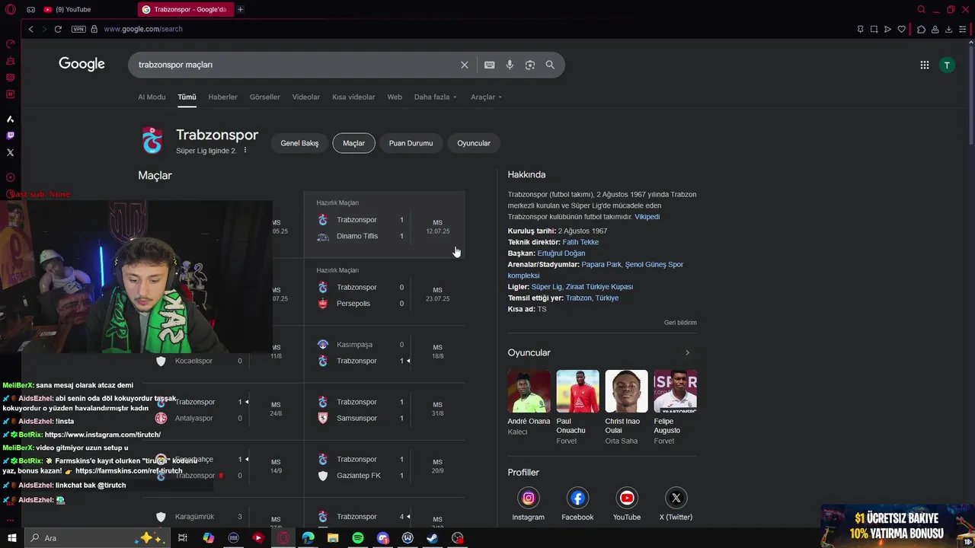
Task: Select the Maçlar chip
Action: click(x=353, y=143)
